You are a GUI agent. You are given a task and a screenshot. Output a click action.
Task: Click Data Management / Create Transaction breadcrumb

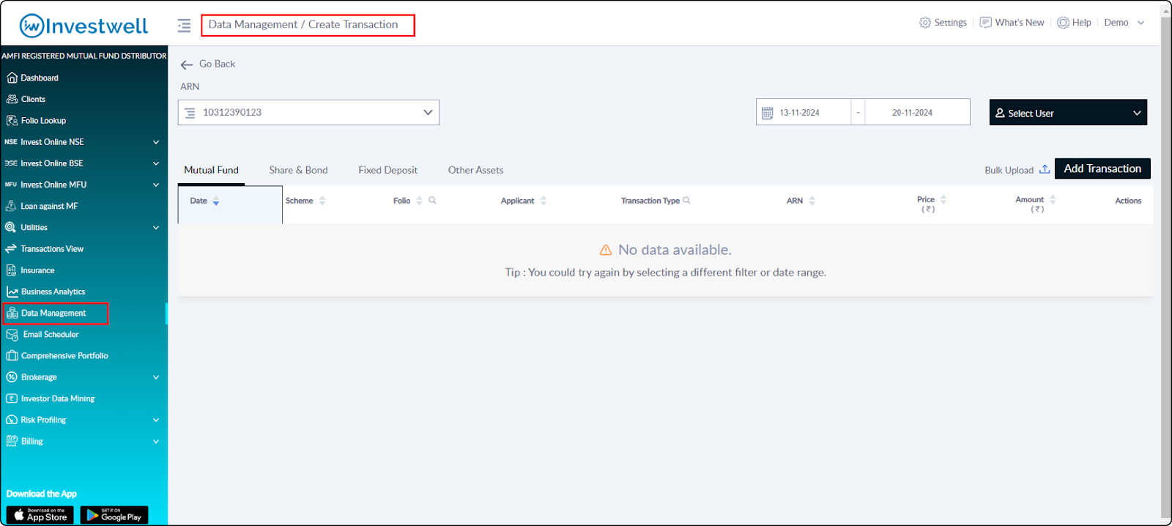(x=303, y=25)
